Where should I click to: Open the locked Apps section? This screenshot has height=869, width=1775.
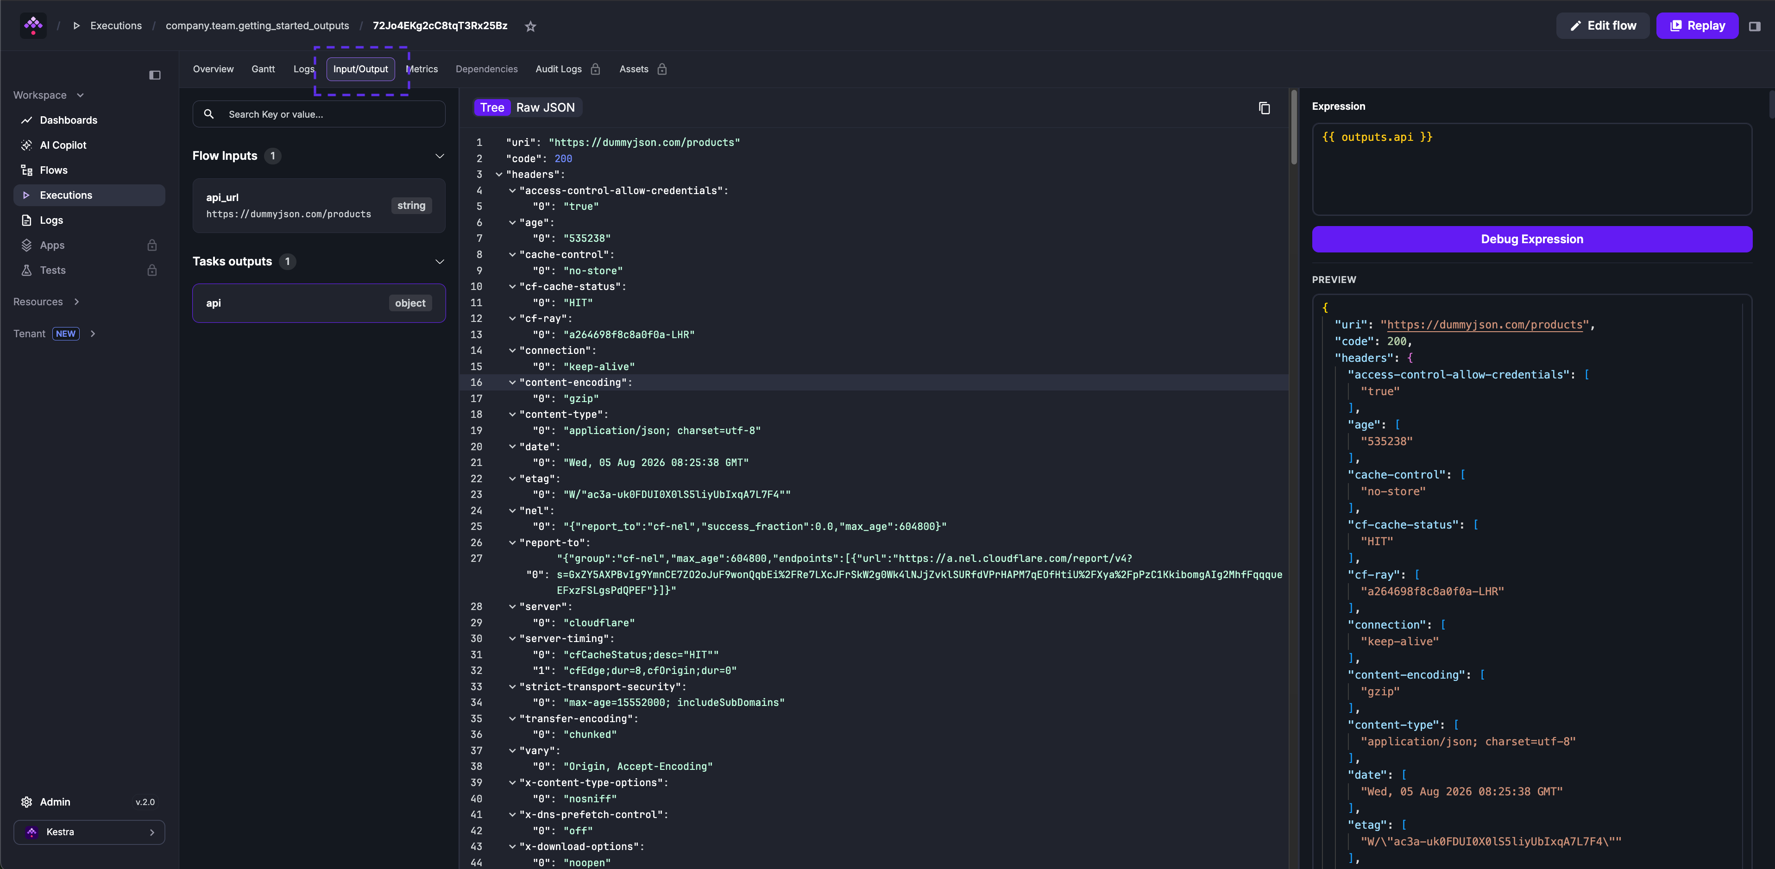click(x=89, y=246)
